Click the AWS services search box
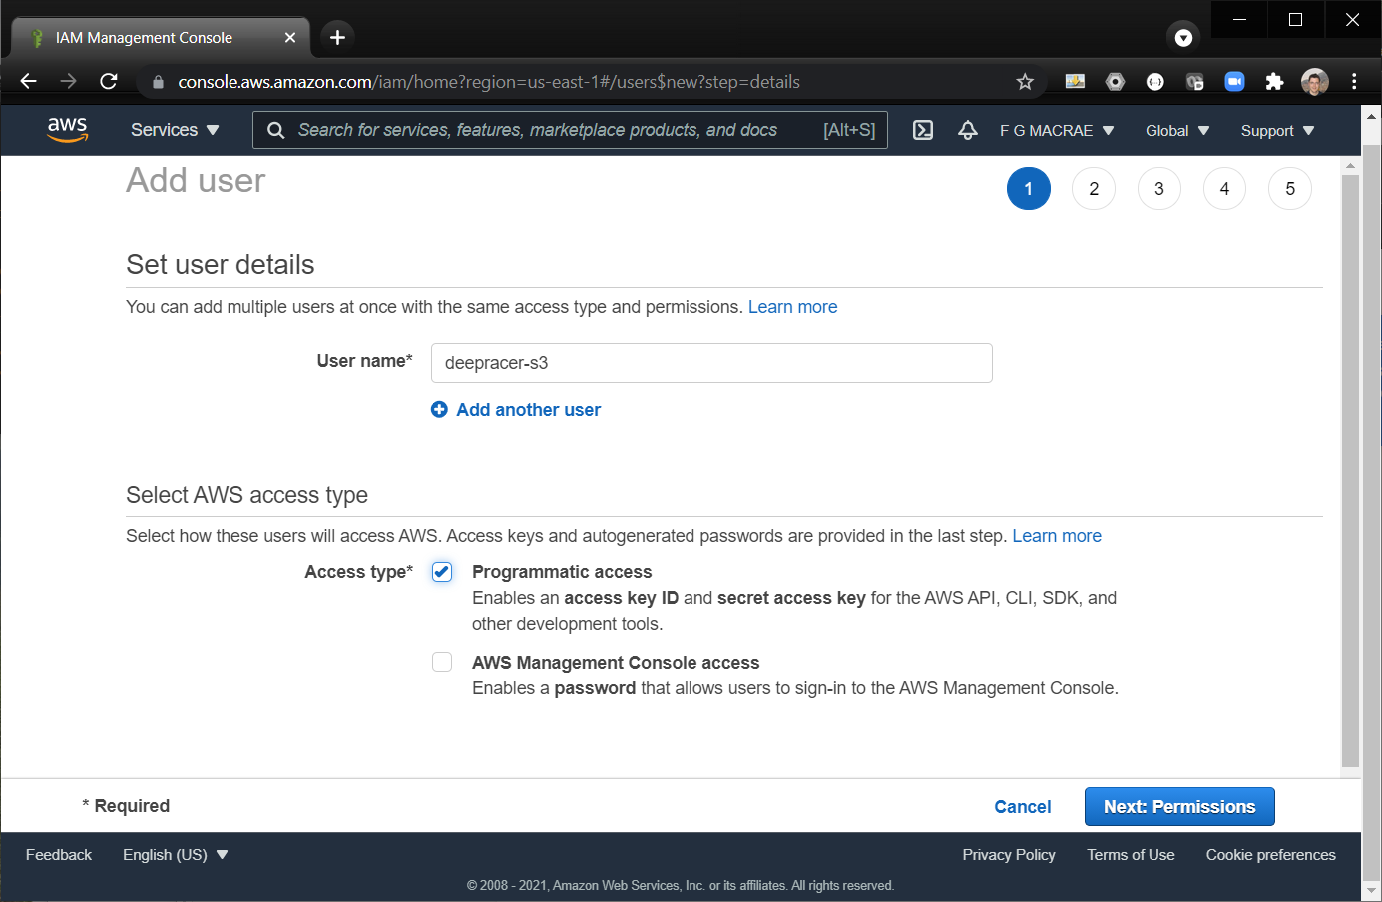The image size is (1382, 902). (x=571, y=130)
